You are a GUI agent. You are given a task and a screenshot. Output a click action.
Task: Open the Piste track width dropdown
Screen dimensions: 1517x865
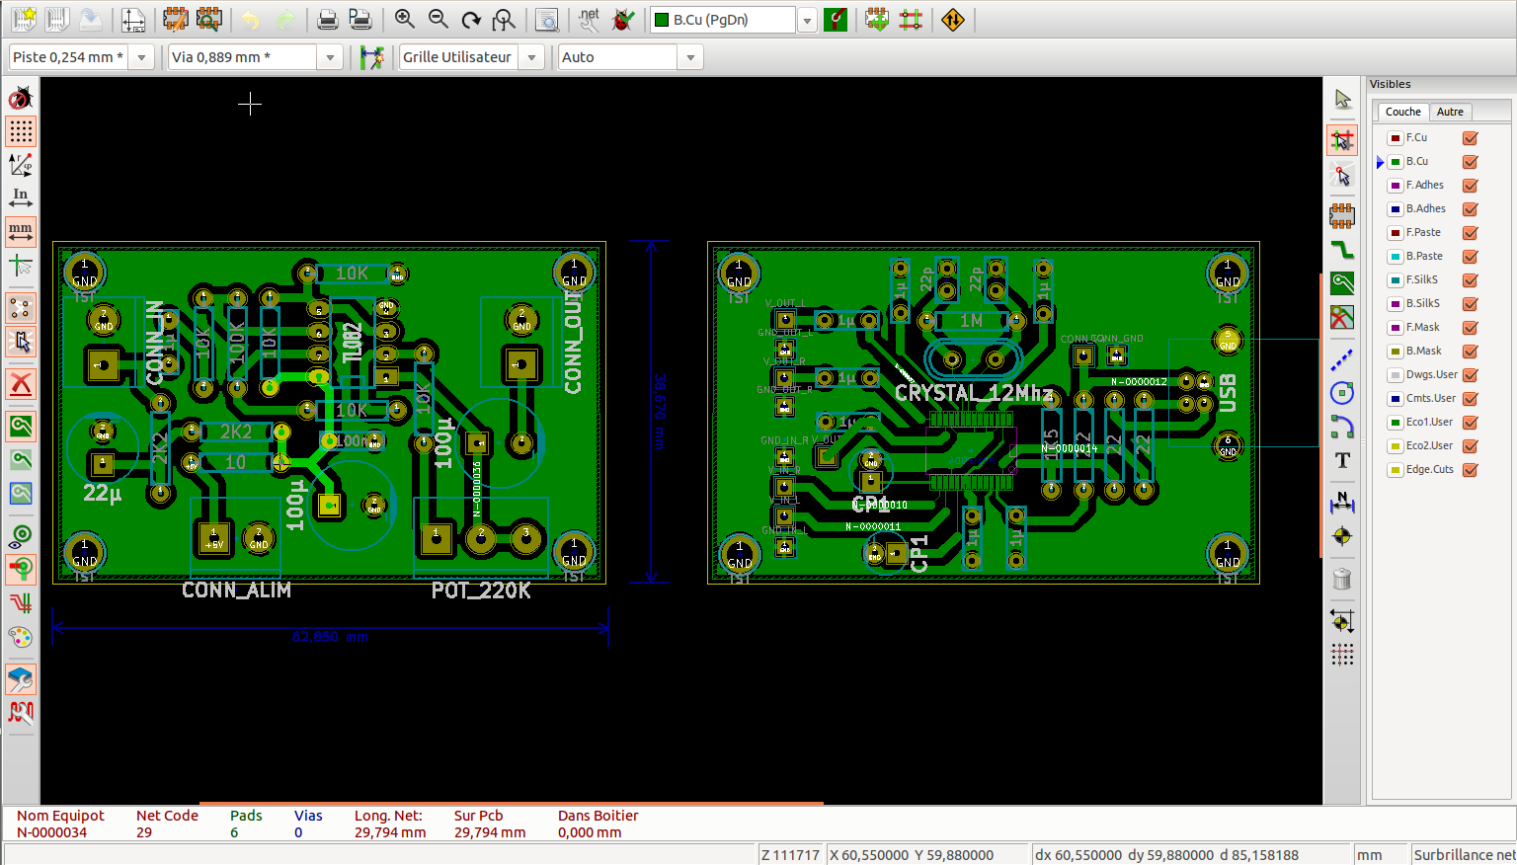pos(141,57)
